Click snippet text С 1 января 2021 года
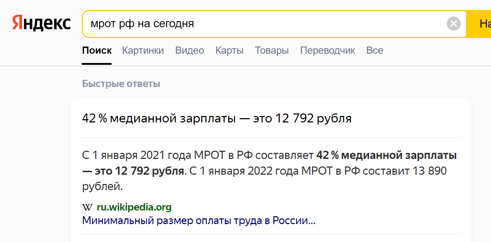This screenshot has width=491, height=242. 137,156
